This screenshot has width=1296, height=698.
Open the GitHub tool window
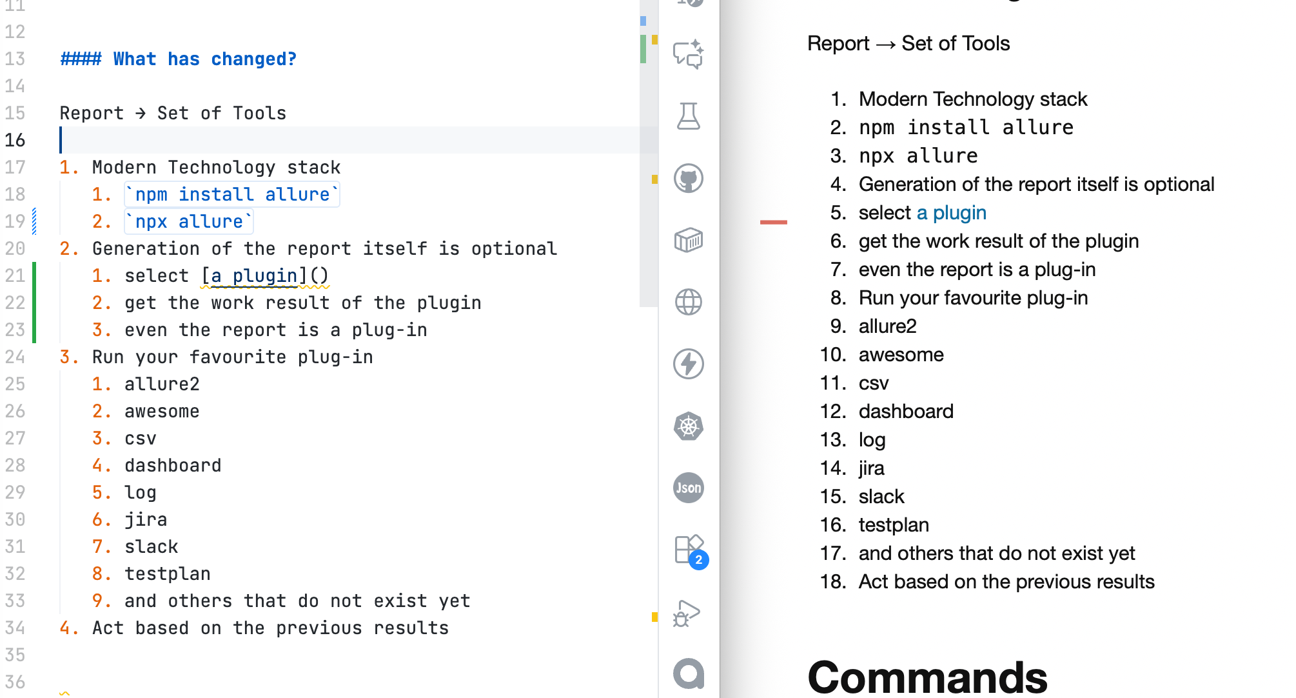(688, 178)
